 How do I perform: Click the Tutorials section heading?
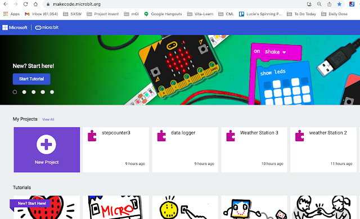click(x=22, y=187)
